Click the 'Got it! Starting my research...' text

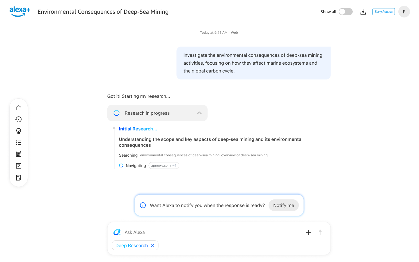click(x=139, y=96)
